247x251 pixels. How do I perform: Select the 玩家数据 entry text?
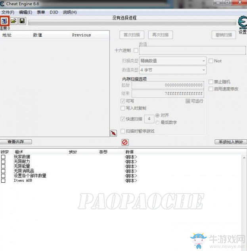tap(22, 157)
